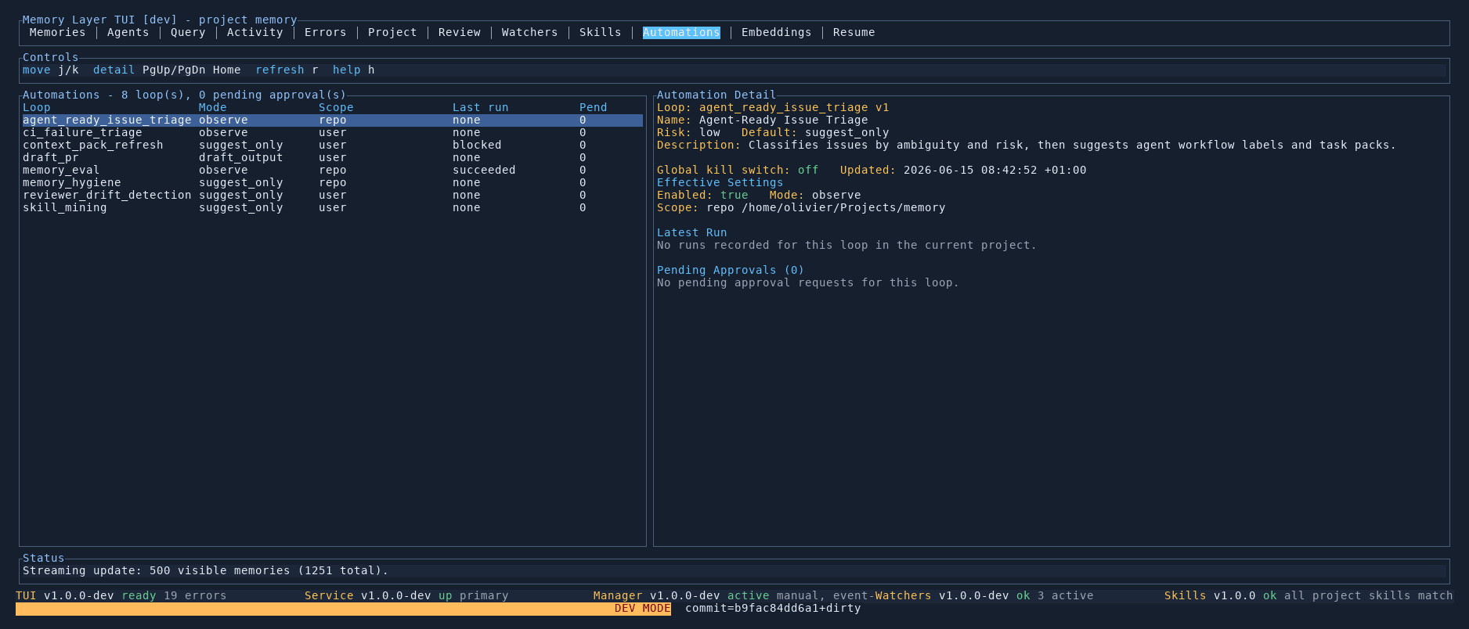
Task: Select the draft_pr loop row
Action: 332,157
